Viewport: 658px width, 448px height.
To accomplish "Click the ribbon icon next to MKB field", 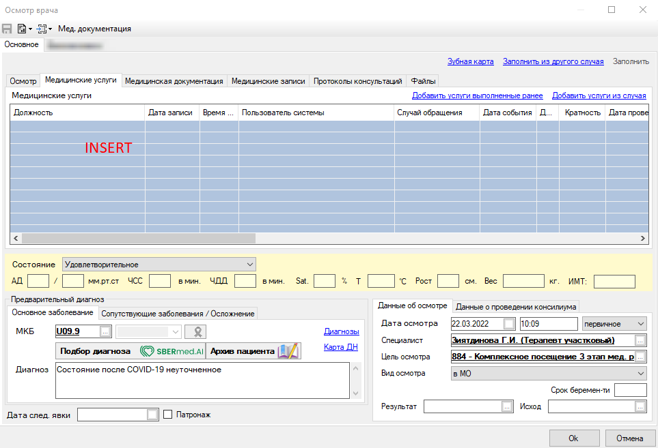I will [195, 331].
